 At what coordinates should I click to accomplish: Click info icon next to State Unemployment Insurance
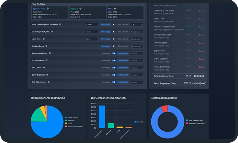(60, 25)
